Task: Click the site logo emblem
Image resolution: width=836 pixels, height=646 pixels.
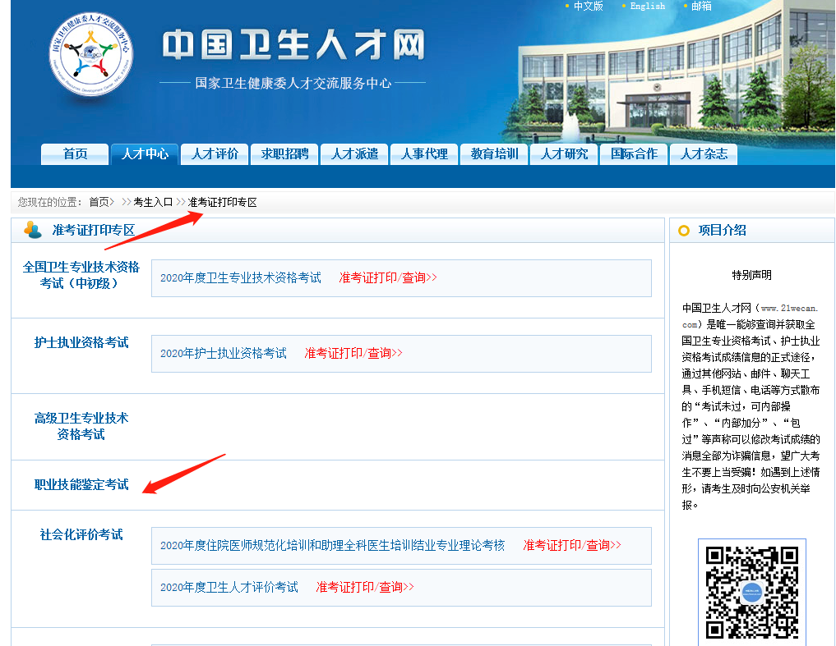Action: 90,54
